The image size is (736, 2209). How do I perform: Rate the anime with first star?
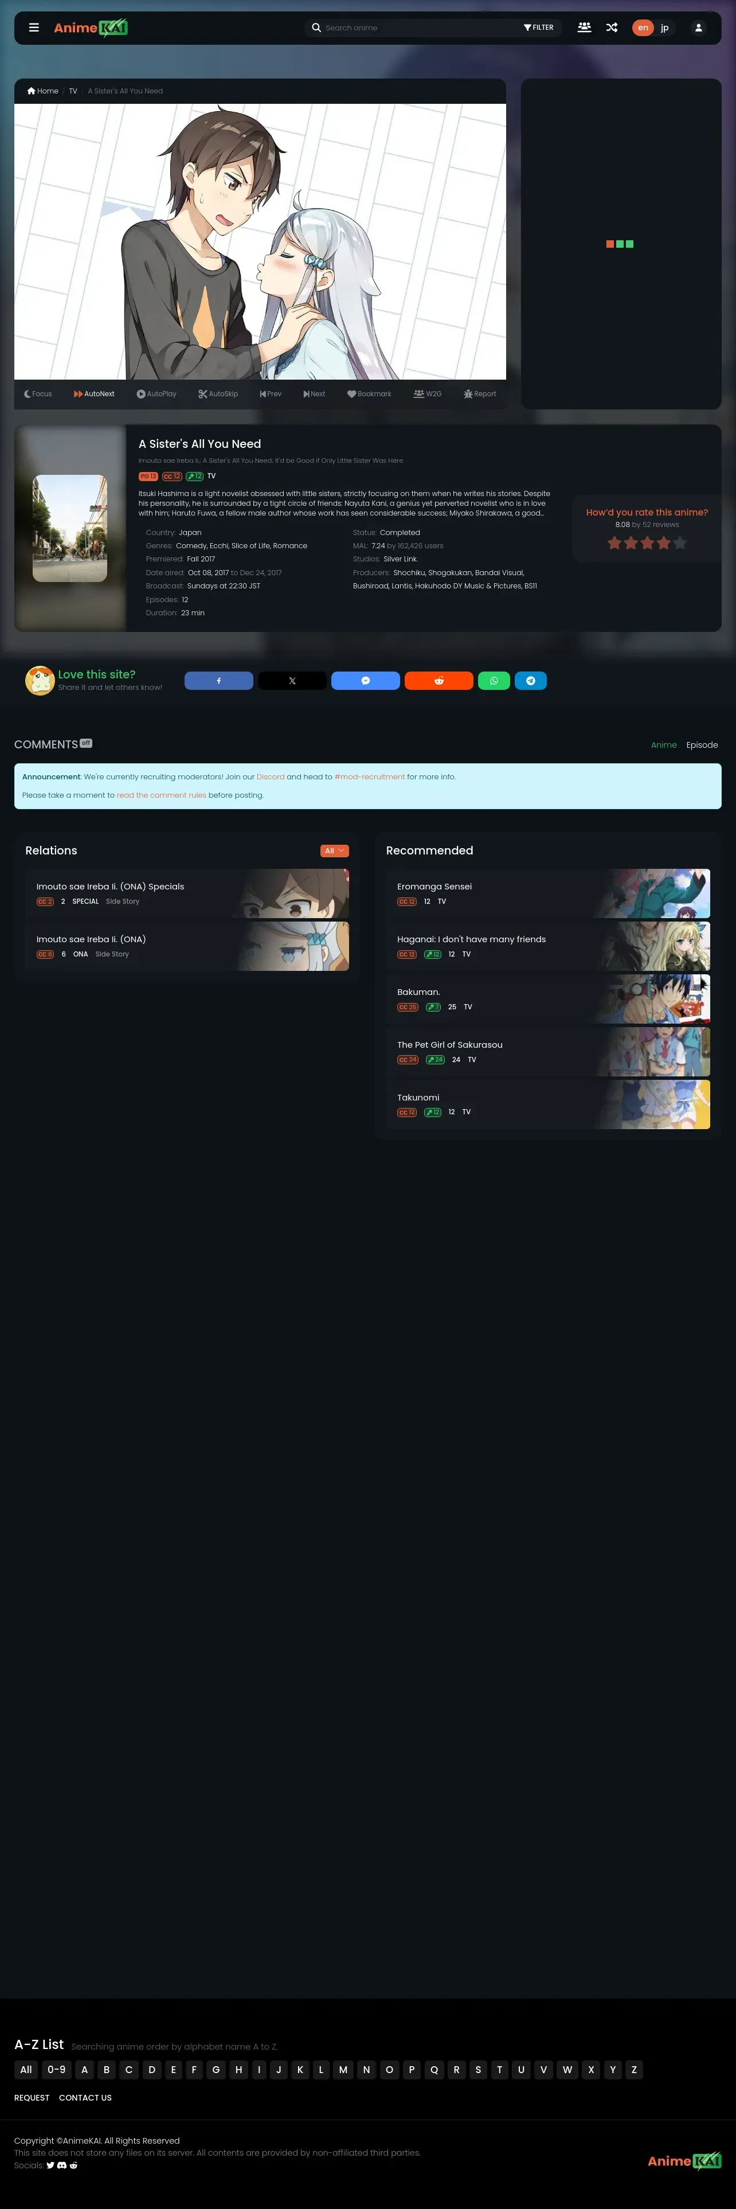pyautogui.click(x=614, y=543)
